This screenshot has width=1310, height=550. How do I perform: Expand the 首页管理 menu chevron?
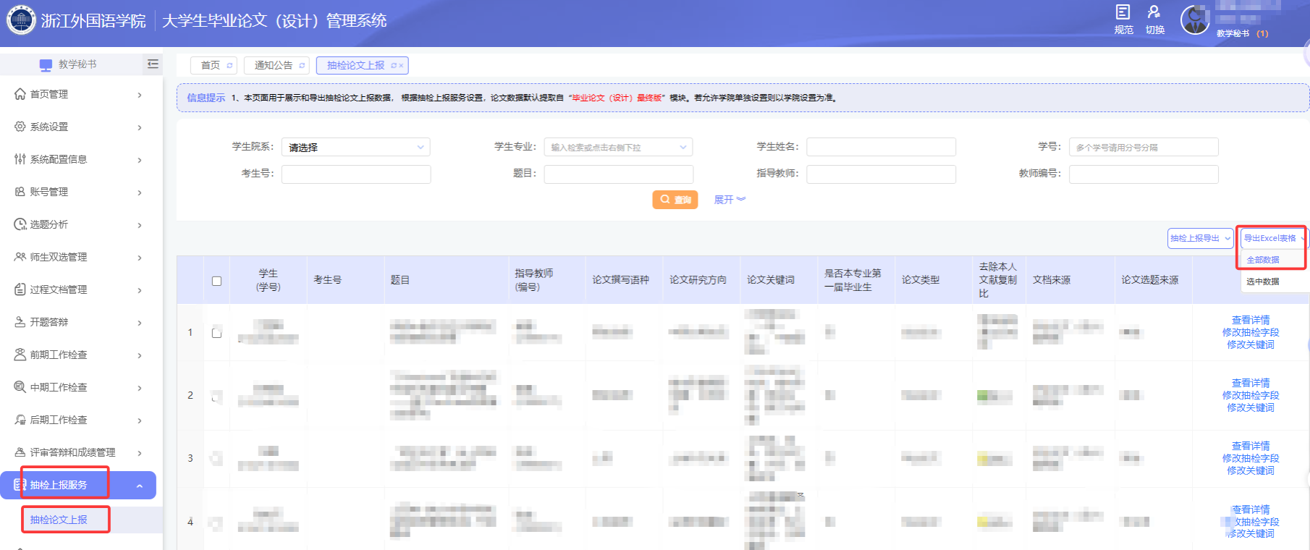point(140,95)
